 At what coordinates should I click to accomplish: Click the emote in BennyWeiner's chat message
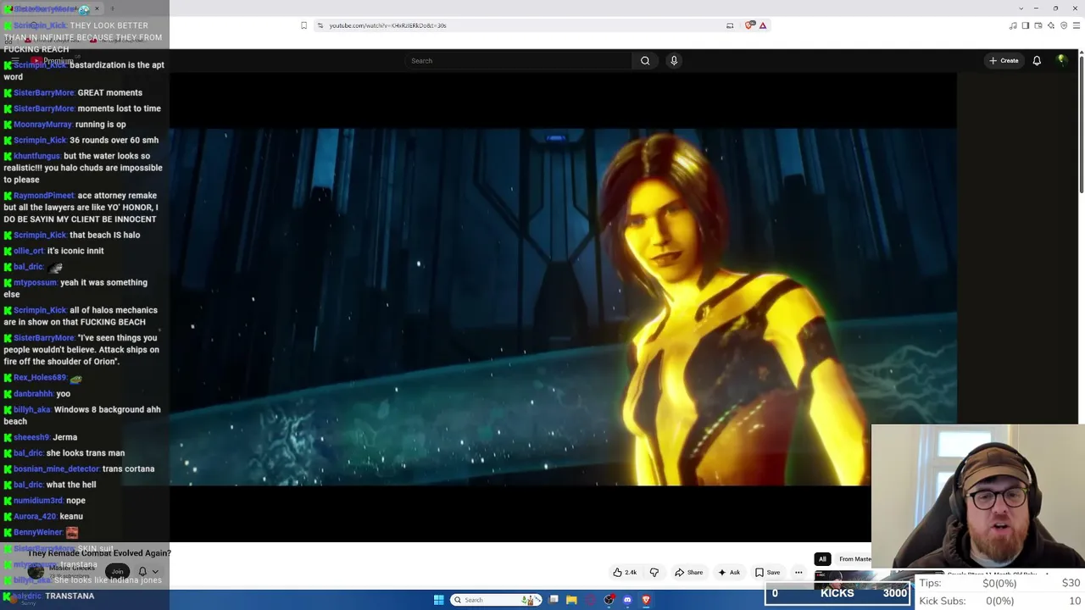(x=72, y=532)
